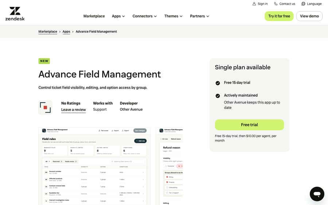
Task: Click the Language link
Action: (312, 4)
